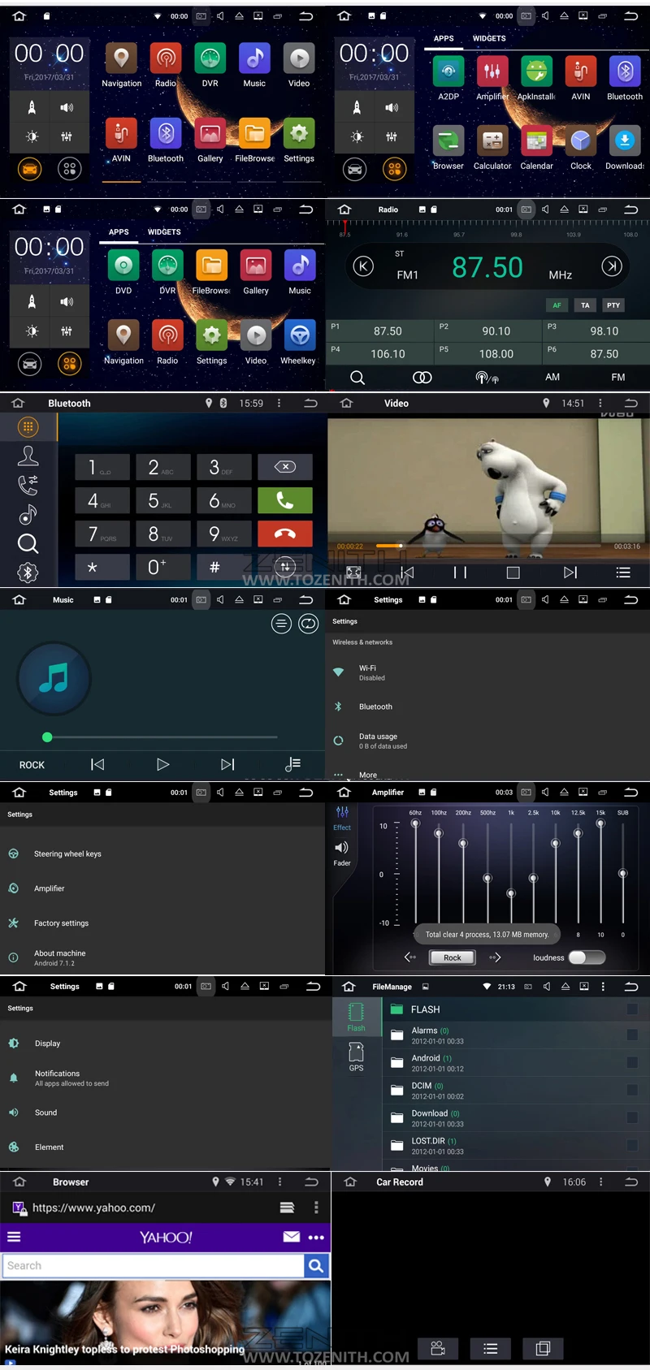Switch to next equalizer preset arrow

494,957
